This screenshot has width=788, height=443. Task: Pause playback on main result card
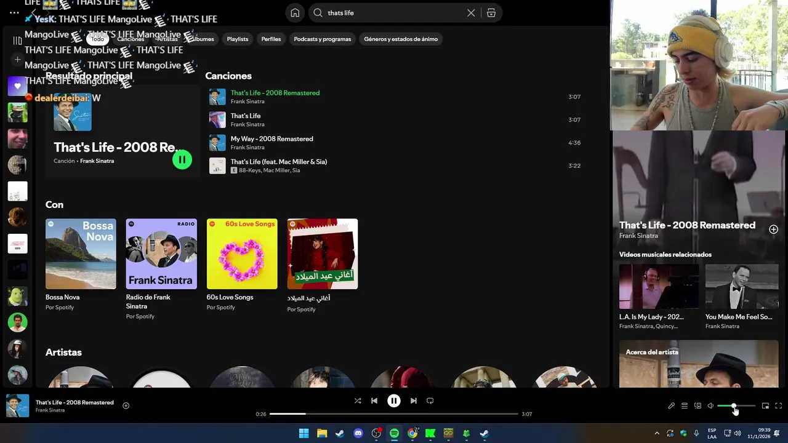(182, 160)
